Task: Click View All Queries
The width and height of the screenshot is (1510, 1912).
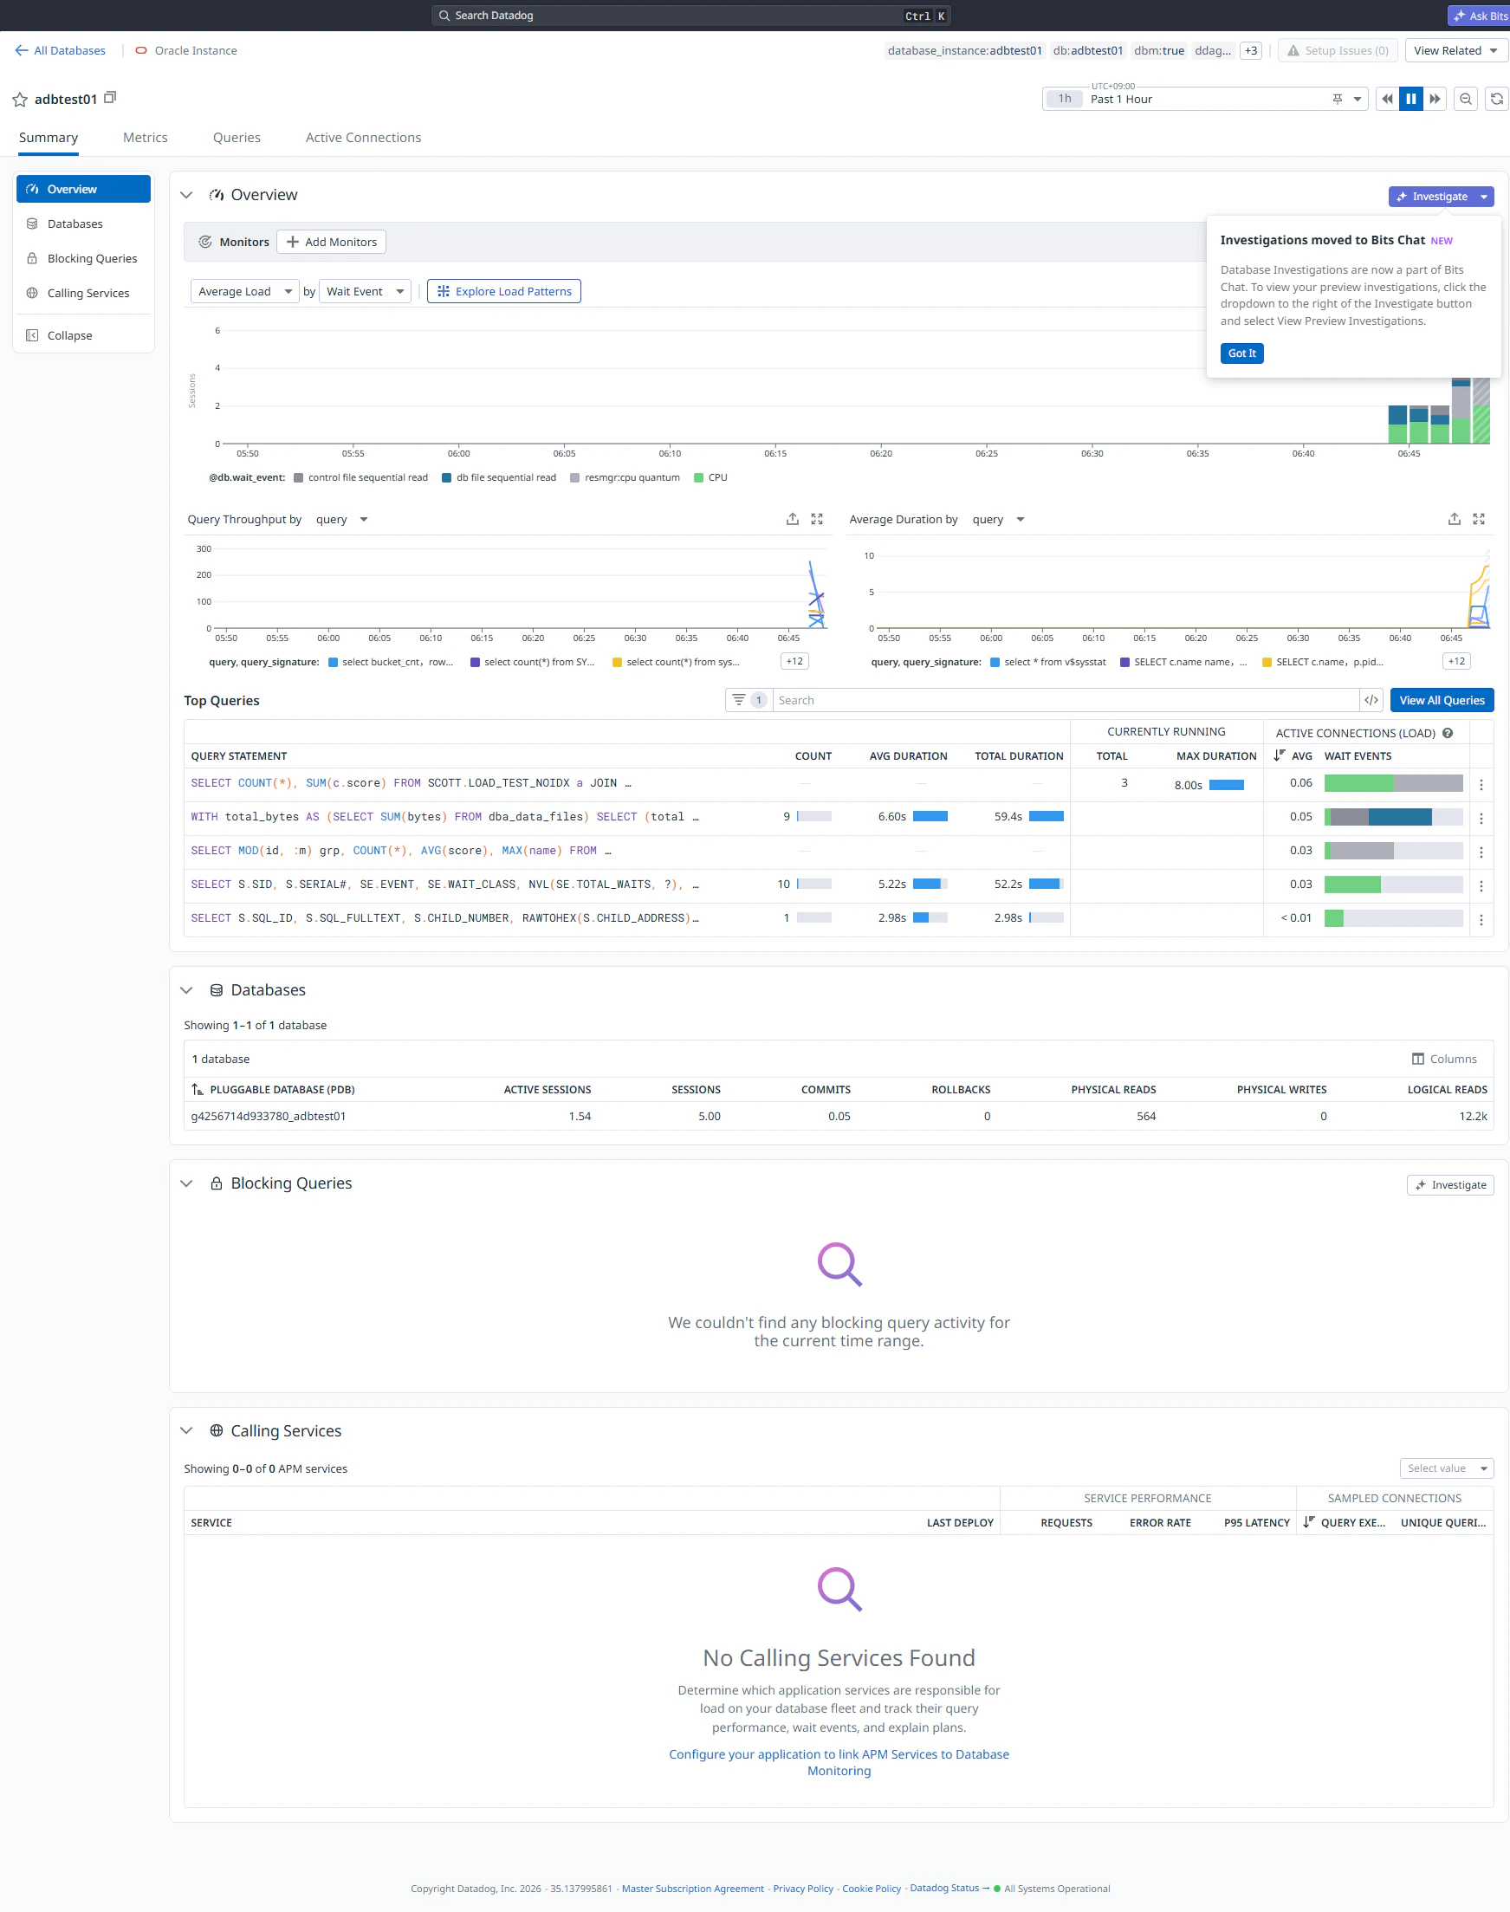Action: (x=1442, y=700)
